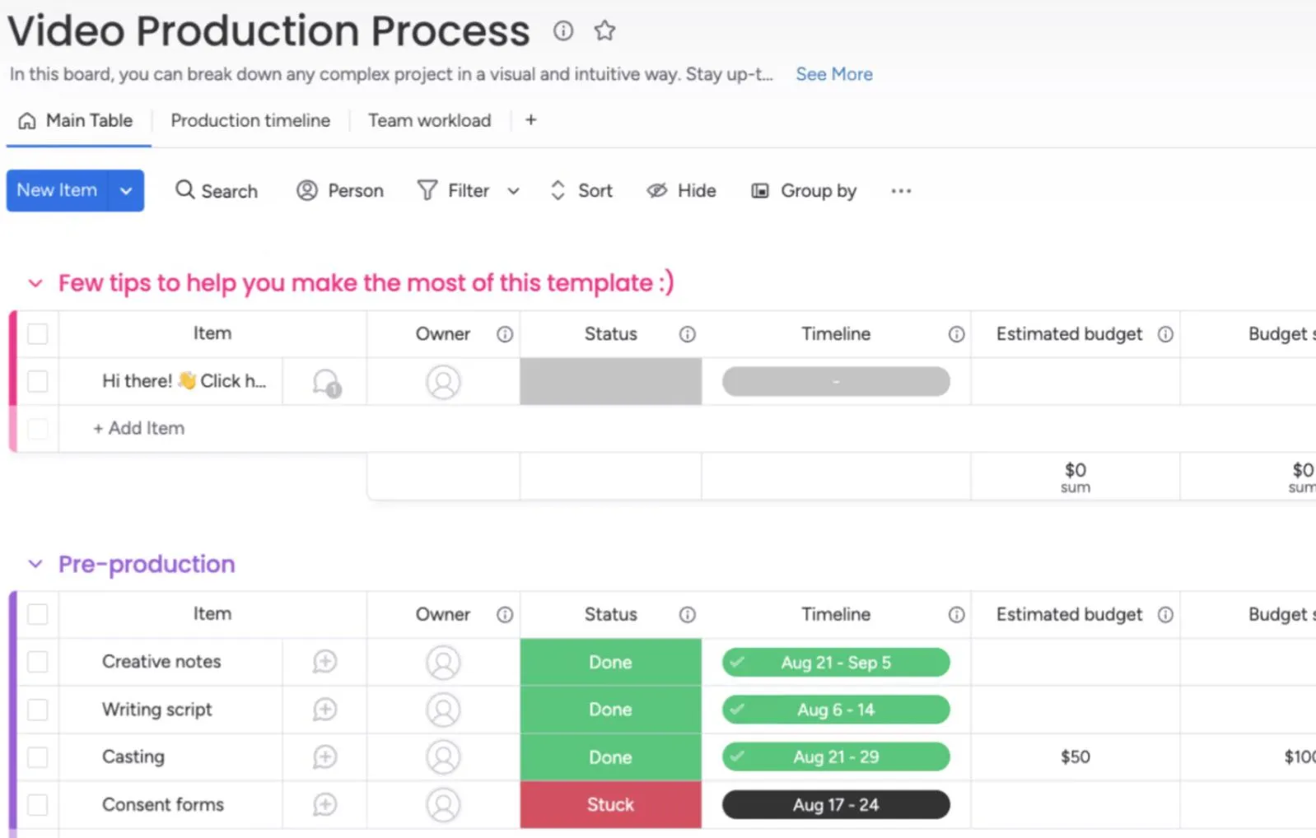Click the Filter button

pyautogui.click(x=454, y=191)
